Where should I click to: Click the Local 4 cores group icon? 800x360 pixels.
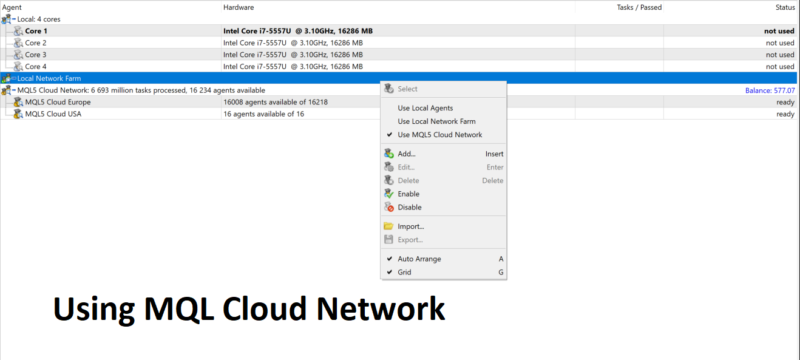pos(6,19)
